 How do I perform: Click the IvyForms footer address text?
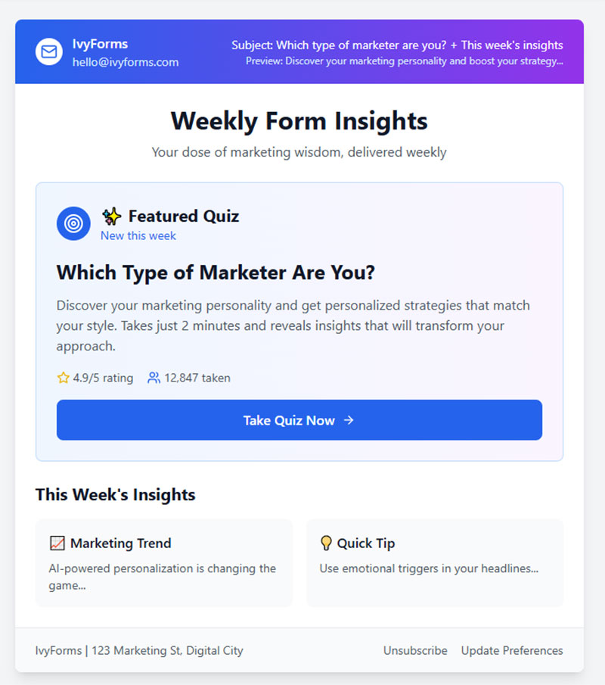pyautogui.click(x=139, y=650)
